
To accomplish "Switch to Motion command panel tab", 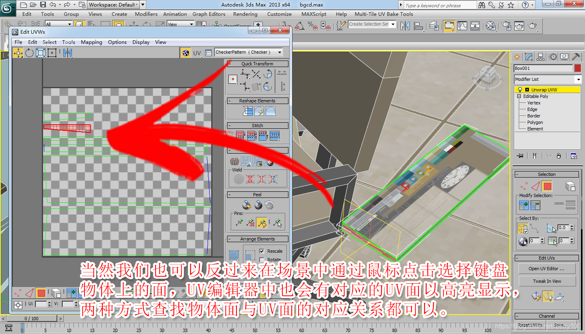I will [552, 57].
